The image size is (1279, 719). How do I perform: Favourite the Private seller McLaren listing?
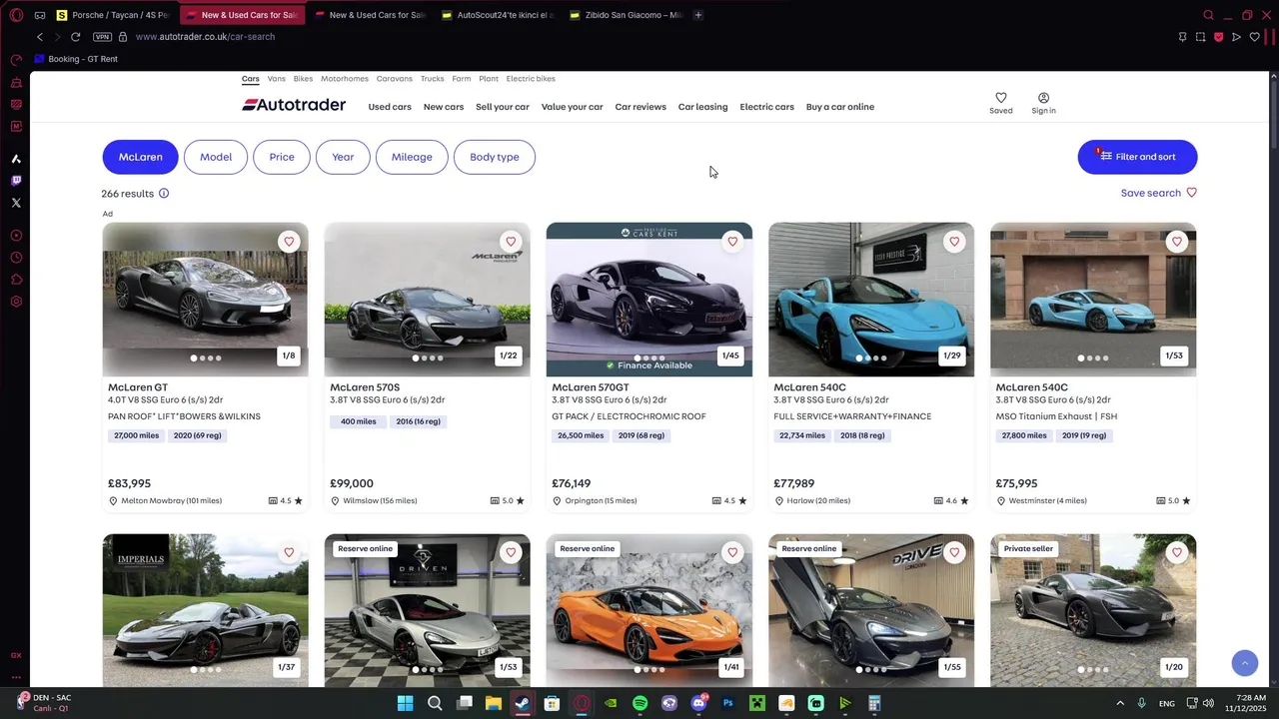click(1176, 552)
